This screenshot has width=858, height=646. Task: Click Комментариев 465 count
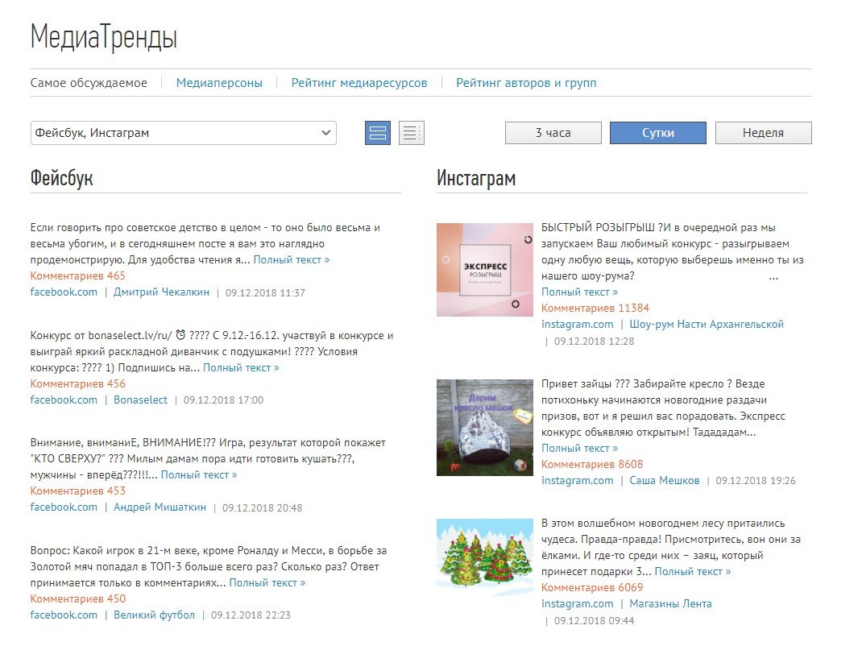(x=77, y=276)
